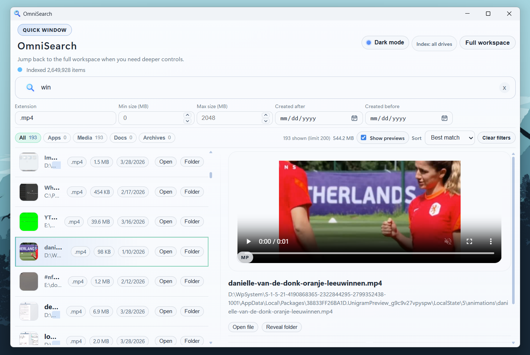Unmute the video preview
The width and height of the screenshot is (530, 355).
[x=448, y=242]
